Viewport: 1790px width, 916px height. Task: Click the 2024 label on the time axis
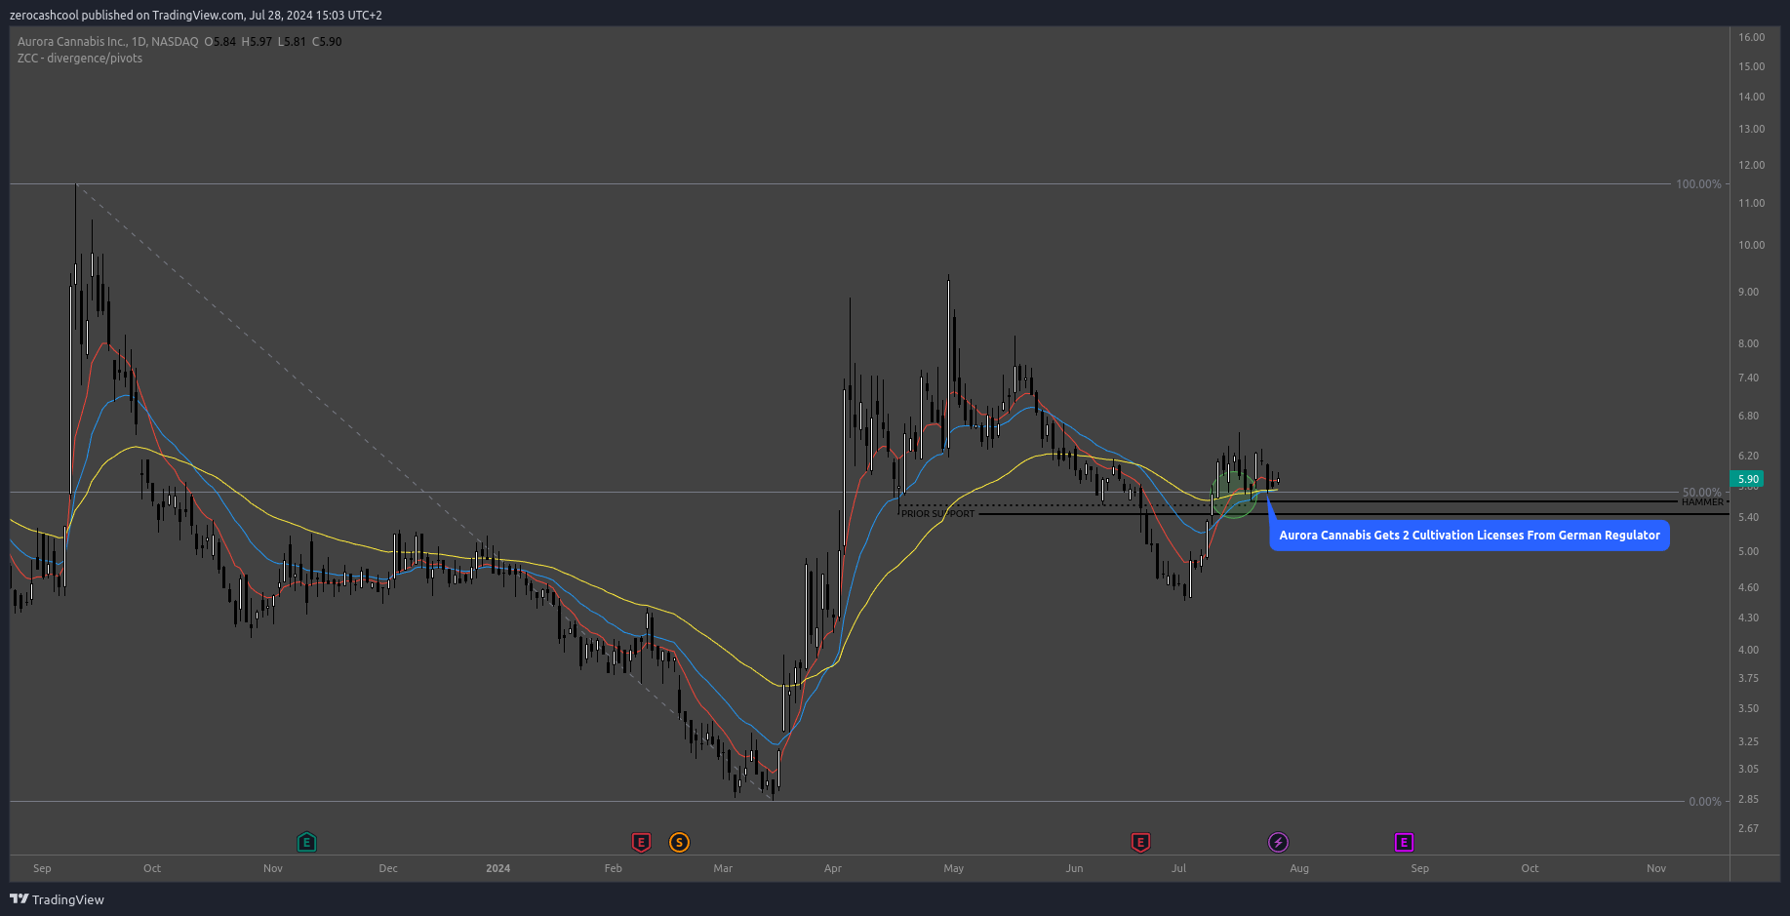point(497,868)
